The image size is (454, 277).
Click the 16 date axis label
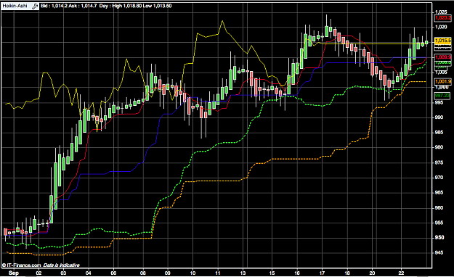[297, 273]
